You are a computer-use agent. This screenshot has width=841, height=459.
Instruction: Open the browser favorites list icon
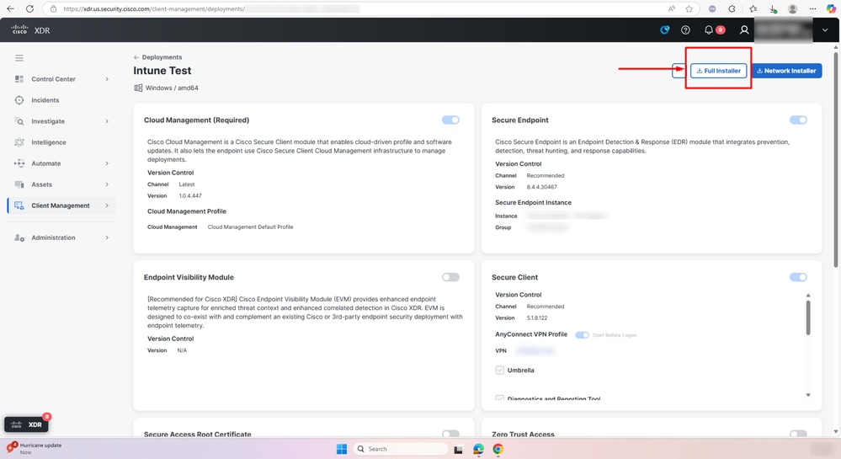click(753, 8)
